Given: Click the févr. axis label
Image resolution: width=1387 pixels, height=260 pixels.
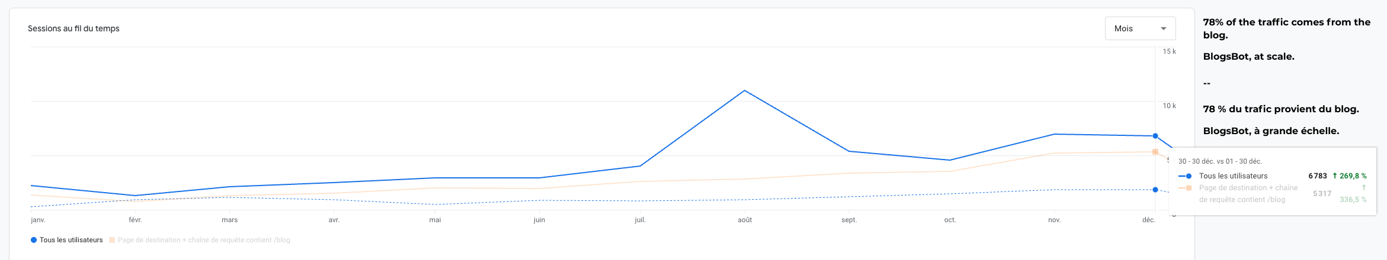Looking at the screenshot, I should [x=135, y=220].
